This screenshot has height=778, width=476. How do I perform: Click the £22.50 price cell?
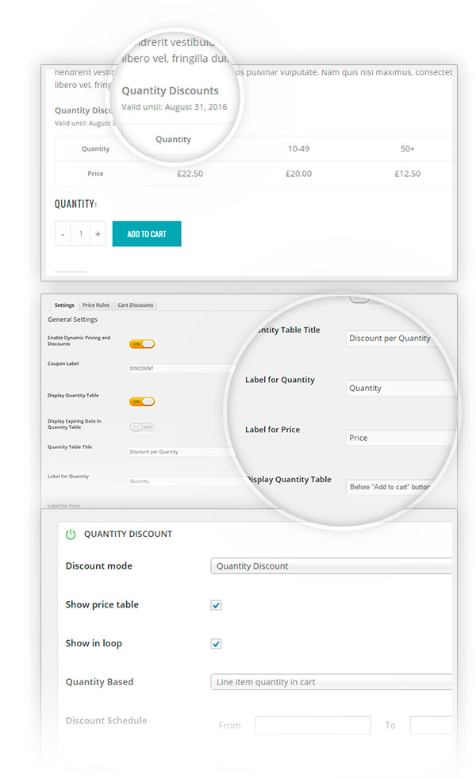[x=190, y=174]
